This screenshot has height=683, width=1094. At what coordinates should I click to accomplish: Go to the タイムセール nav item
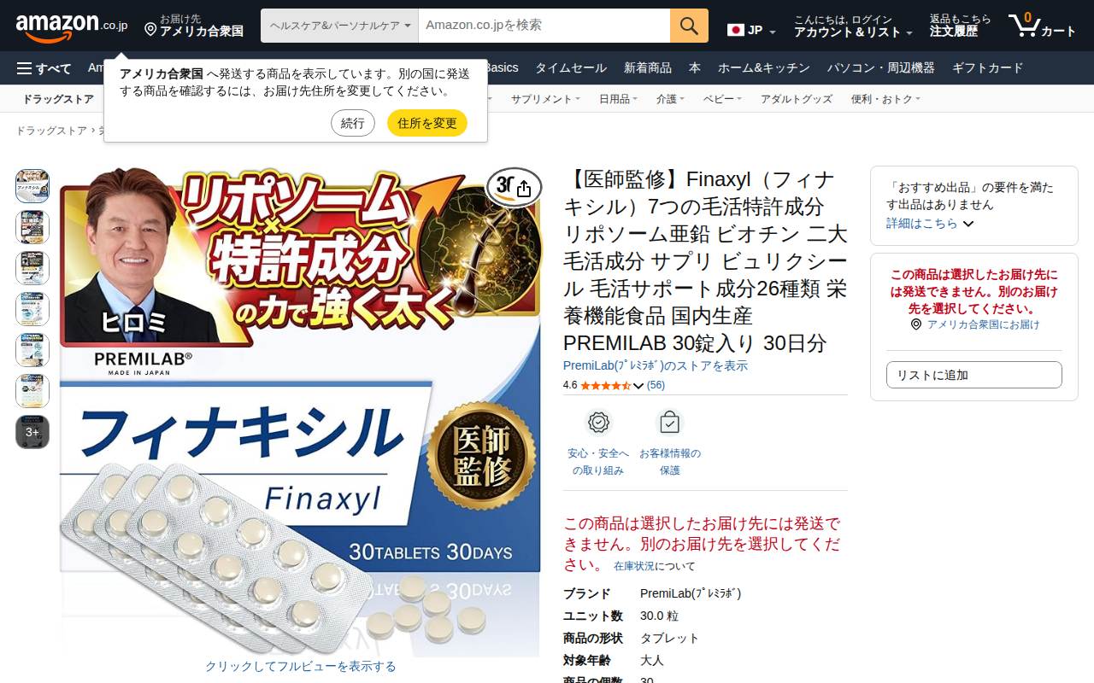click(571, 68)
